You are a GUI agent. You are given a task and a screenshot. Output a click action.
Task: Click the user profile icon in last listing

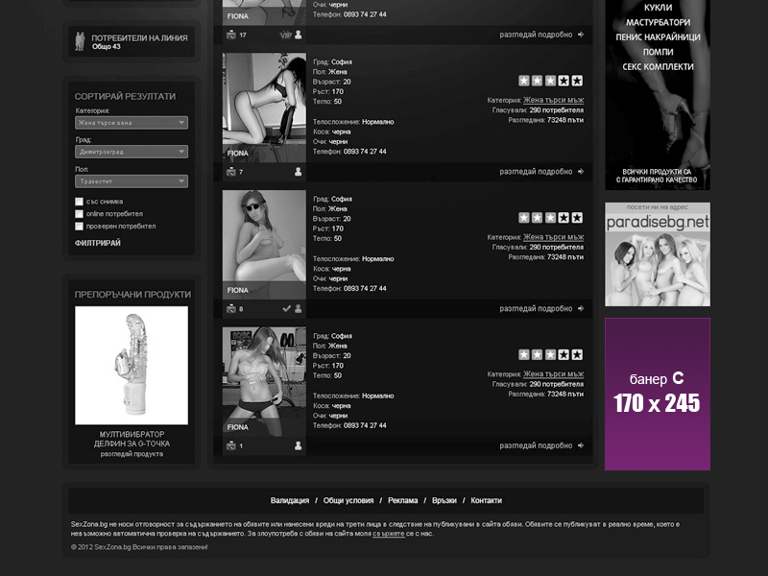(x=298, y=445)
